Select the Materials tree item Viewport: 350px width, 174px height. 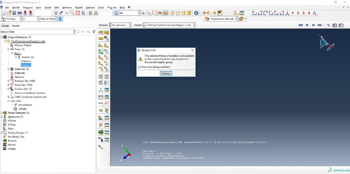pos(20,73)
